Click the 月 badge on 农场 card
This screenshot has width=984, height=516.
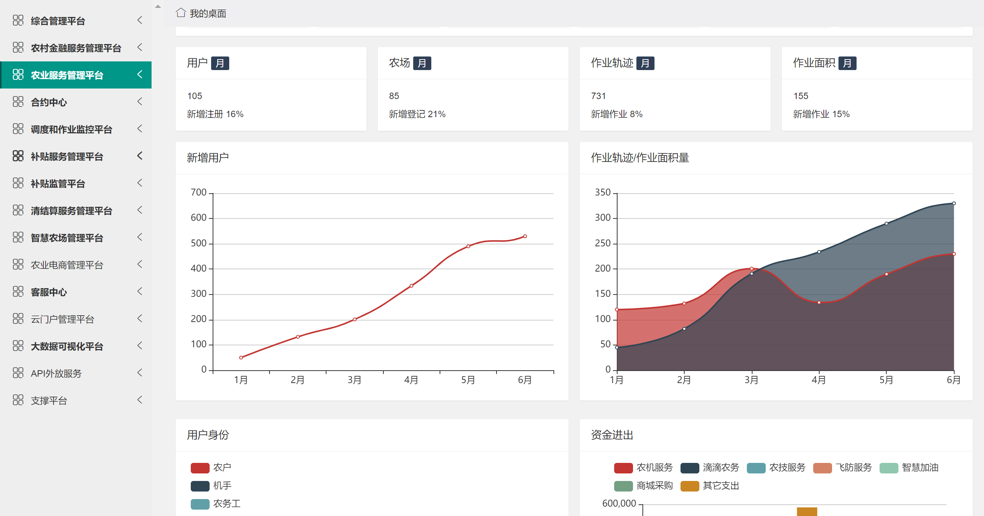[422, 63]
